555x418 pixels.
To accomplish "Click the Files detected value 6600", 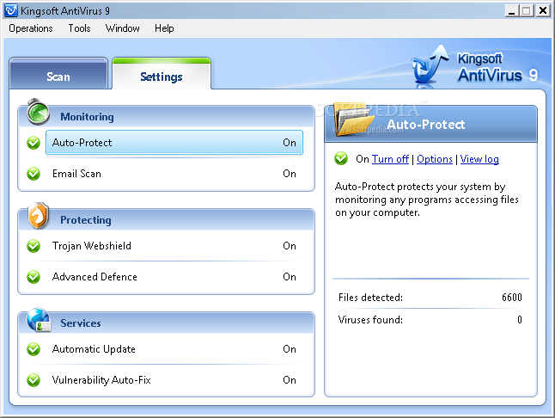I will pyautogui.click(x=512, y=298).
